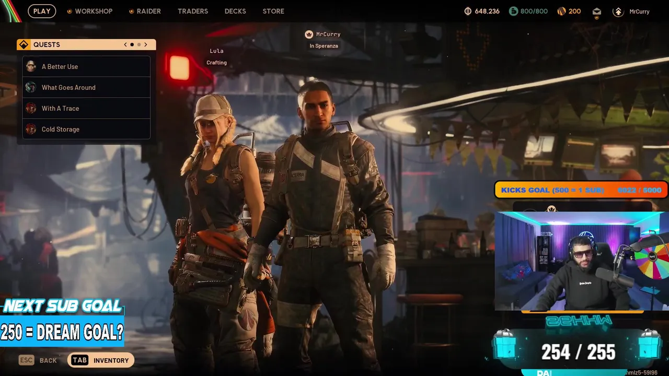Click the QUESTS panel header title
Viewport: 669px width, 376px height.
(47, 44)
